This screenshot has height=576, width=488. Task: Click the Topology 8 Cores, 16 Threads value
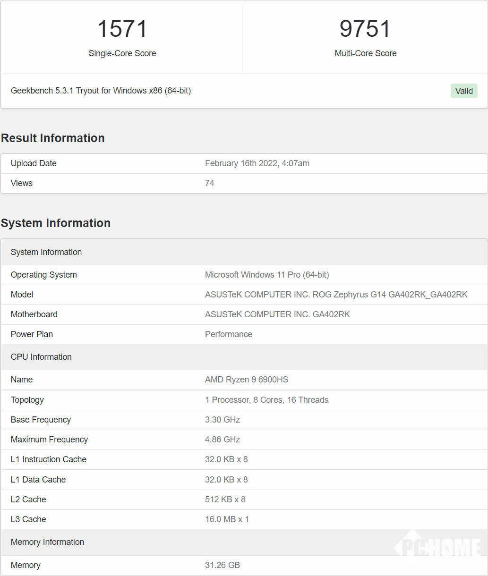click(266, 400)
